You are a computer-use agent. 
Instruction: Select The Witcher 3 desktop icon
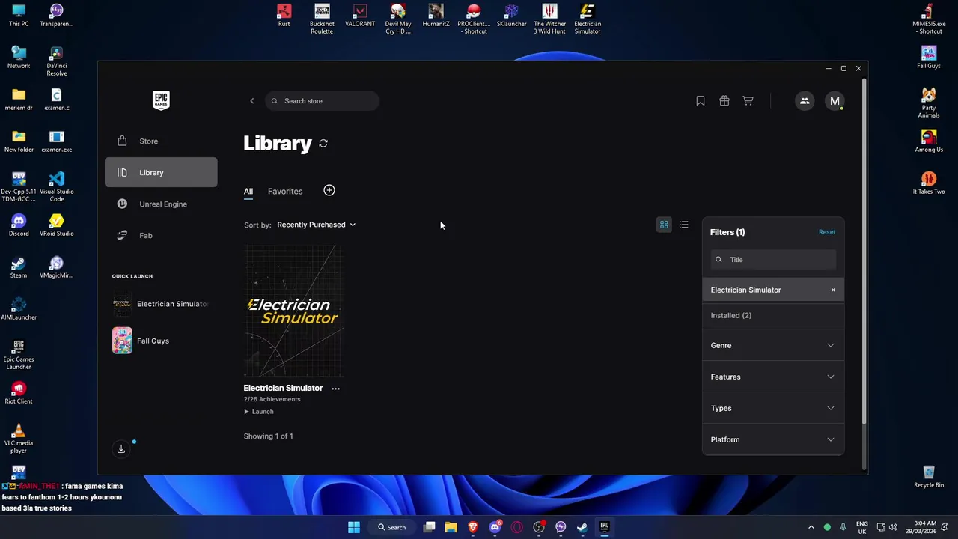pyautogui.click(x=549, y=19)
